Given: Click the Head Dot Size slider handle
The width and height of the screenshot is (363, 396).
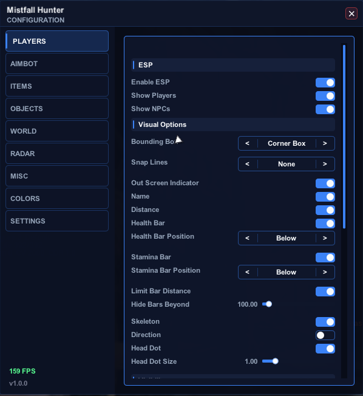Looking at the screenshot, I should pos(276,361).
